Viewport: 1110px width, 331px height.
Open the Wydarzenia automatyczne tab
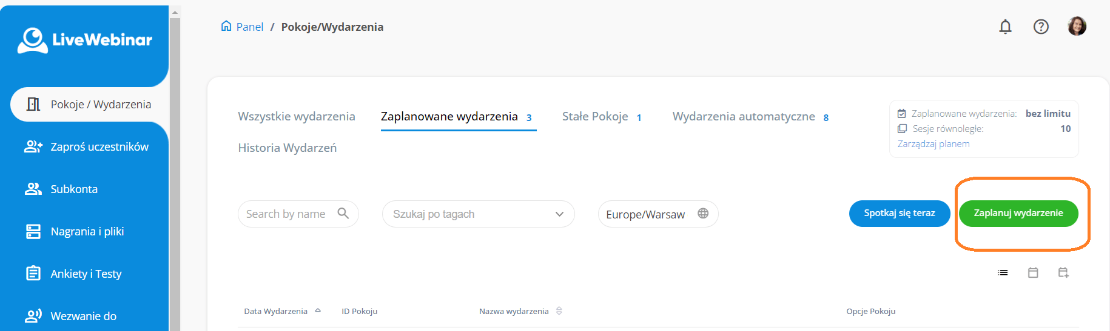pos(744,116)
